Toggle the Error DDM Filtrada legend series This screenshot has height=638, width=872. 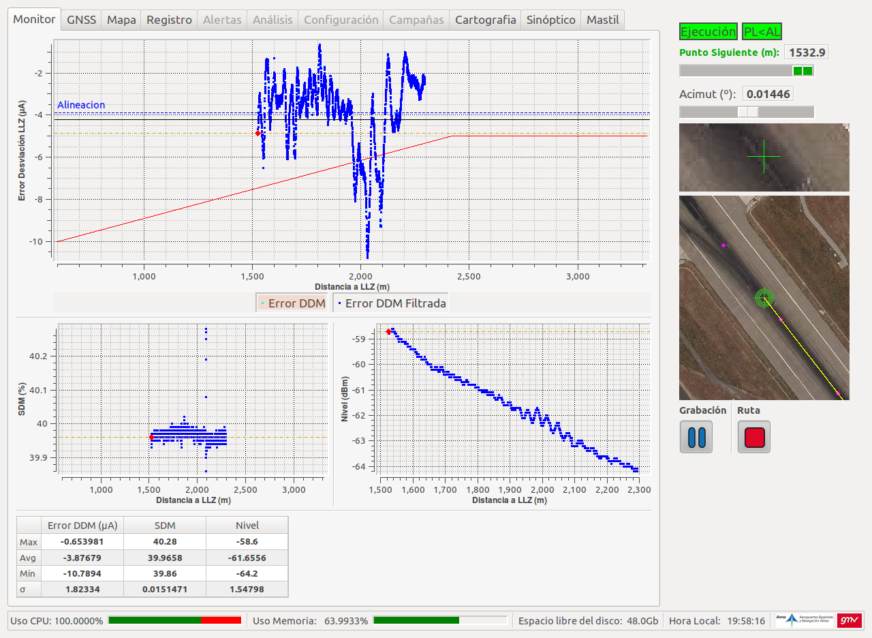pos(391,303)
